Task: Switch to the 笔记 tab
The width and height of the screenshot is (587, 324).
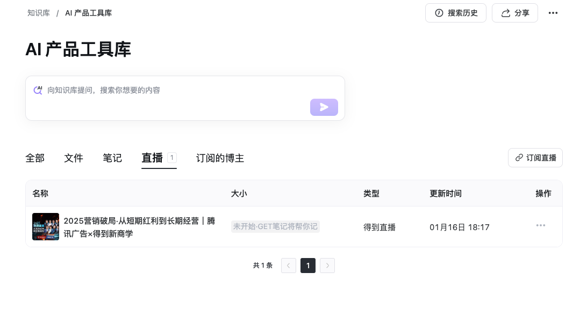Action: click(112, 158)
